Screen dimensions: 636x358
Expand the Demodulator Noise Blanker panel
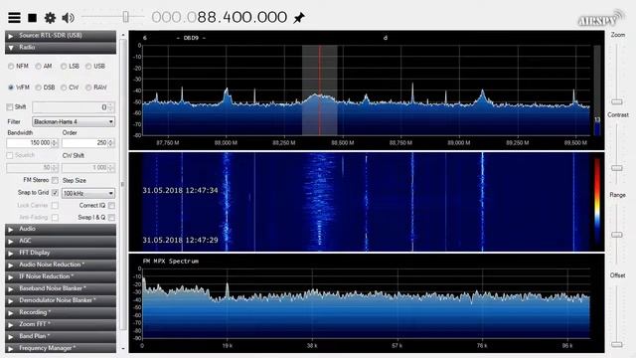pyautogui.click(x=61, y=300)
